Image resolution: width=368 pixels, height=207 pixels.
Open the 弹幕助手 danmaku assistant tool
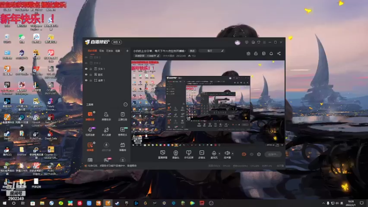click(x=90, y=116)
